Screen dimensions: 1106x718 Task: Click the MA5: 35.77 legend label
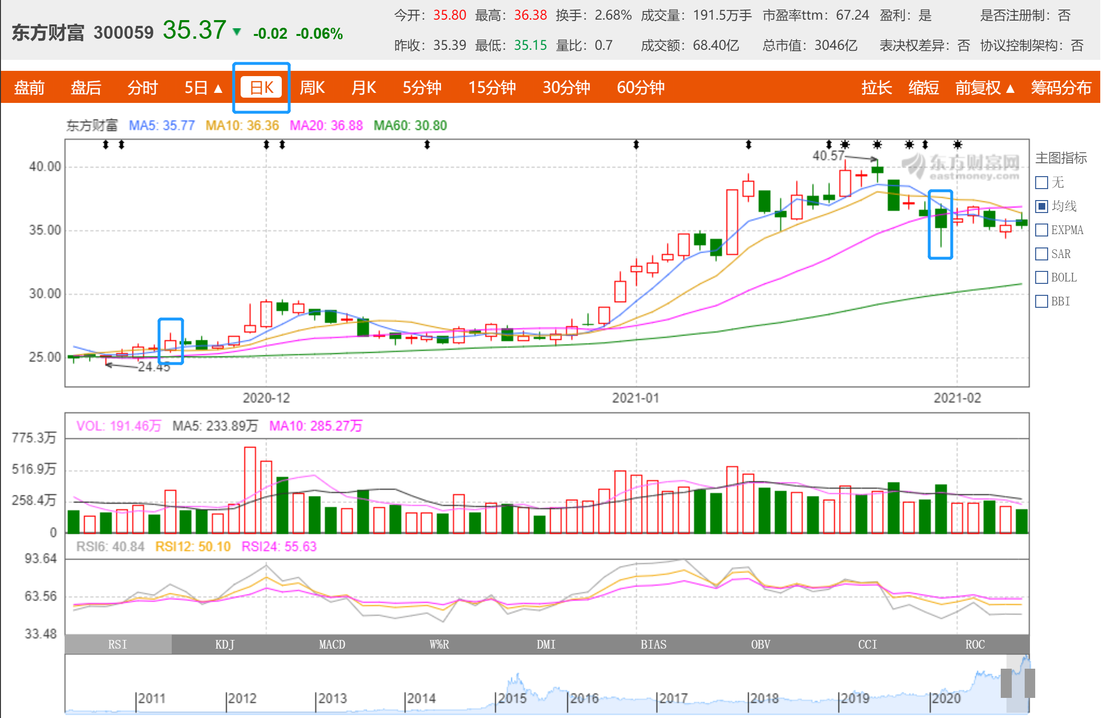162,125
